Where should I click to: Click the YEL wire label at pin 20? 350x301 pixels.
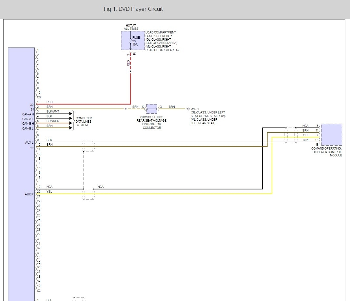click(49, 191)
